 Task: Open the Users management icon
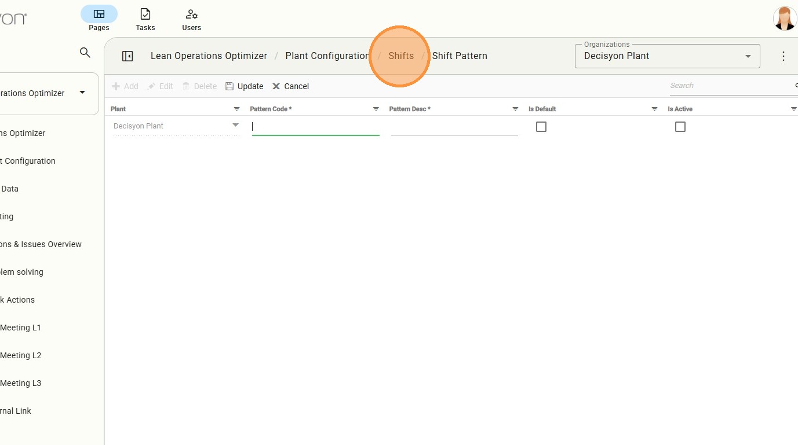click(x=191, y=14)
